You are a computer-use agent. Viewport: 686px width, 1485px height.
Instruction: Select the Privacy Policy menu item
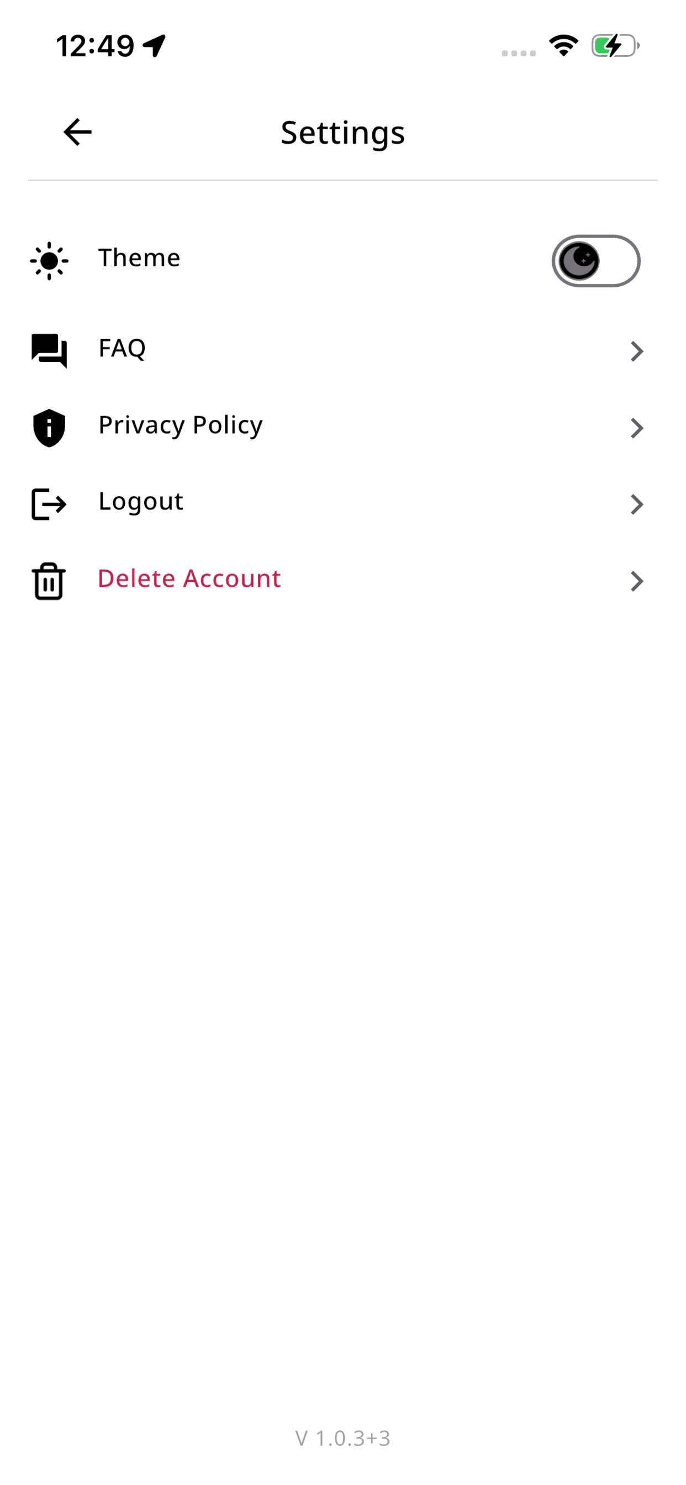(x=343, y=428)
